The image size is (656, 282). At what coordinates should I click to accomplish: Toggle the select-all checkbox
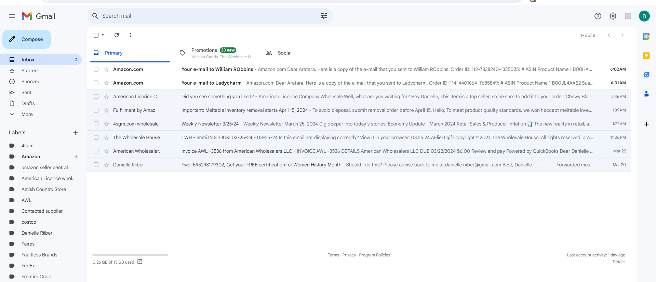coord(96,35)
